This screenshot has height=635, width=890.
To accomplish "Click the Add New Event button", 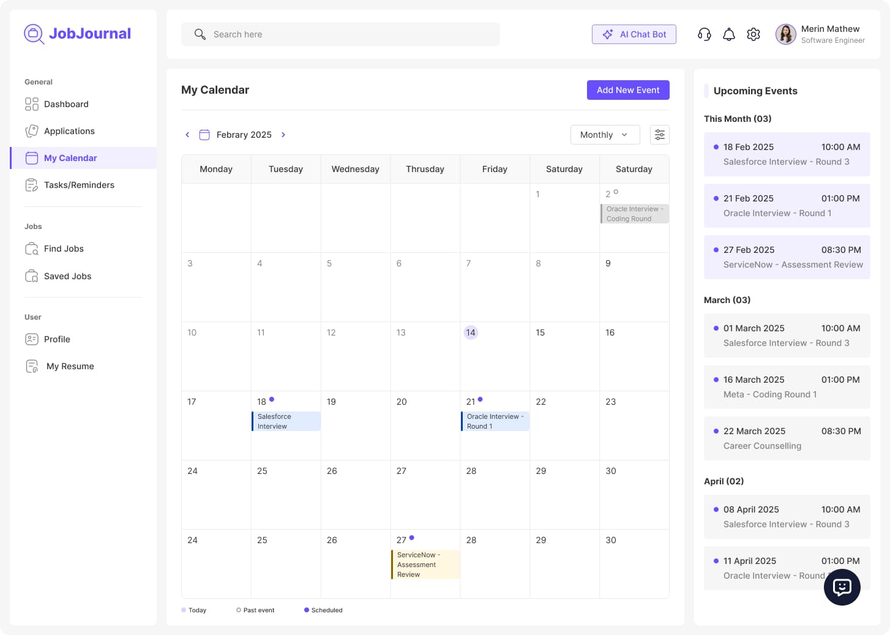I will pyautogui.click(x=628, y=90).
